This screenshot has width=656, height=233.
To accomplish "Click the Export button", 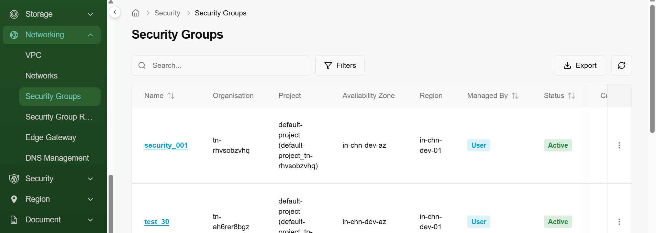I will (579, 65).
